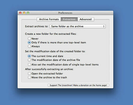Check Open the extracted folder
Screen dimensions: 133x105
(29, 74)
